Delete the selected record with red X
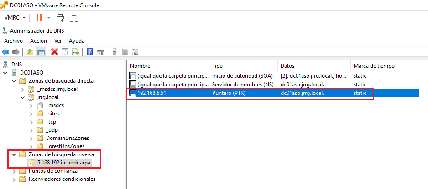This screenshot has width=428, height=189. pyautogui.click(x=55, y=52)
